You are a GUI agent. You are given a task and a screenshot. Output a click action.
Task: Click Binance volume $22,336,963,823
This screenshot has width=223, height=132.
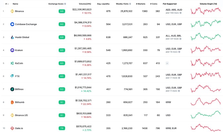82,9
